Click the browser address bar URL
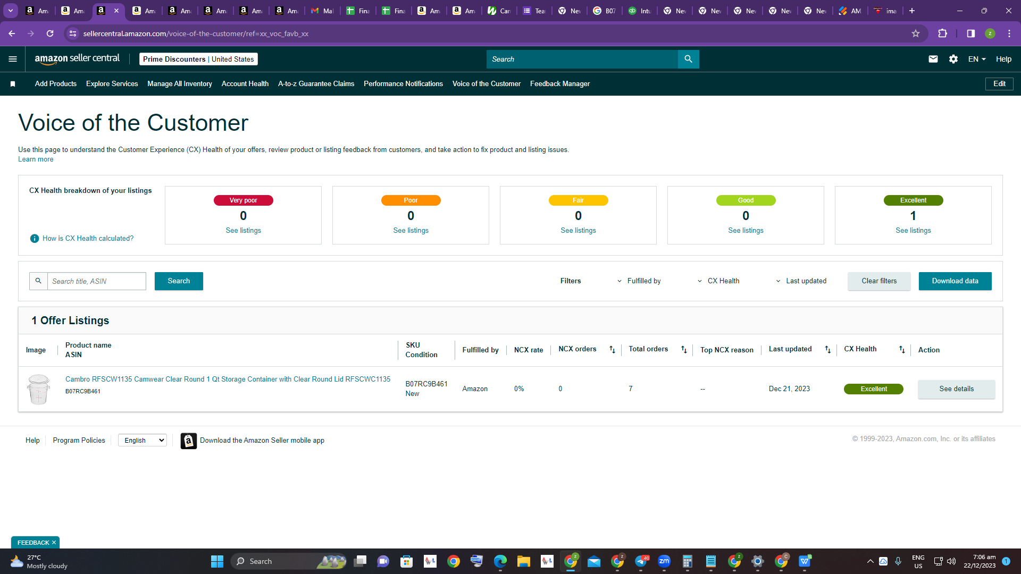Screen dimensions: 1021x574 pos(196,33)
